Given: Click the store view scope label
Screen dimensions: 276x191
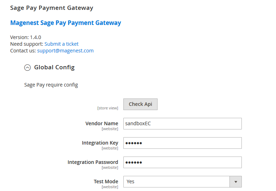Looking at the screenshot, I should point(108,108).
